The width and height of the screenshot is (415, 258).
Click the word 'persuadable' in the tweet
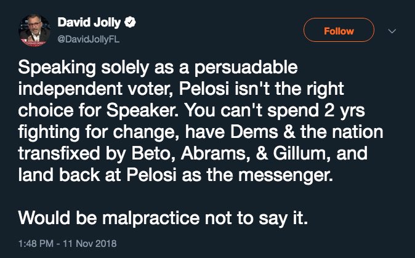coord(248,67)
